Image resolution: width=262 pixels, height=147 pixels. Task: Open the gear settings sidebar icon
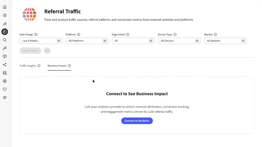(x=5, y=81)
